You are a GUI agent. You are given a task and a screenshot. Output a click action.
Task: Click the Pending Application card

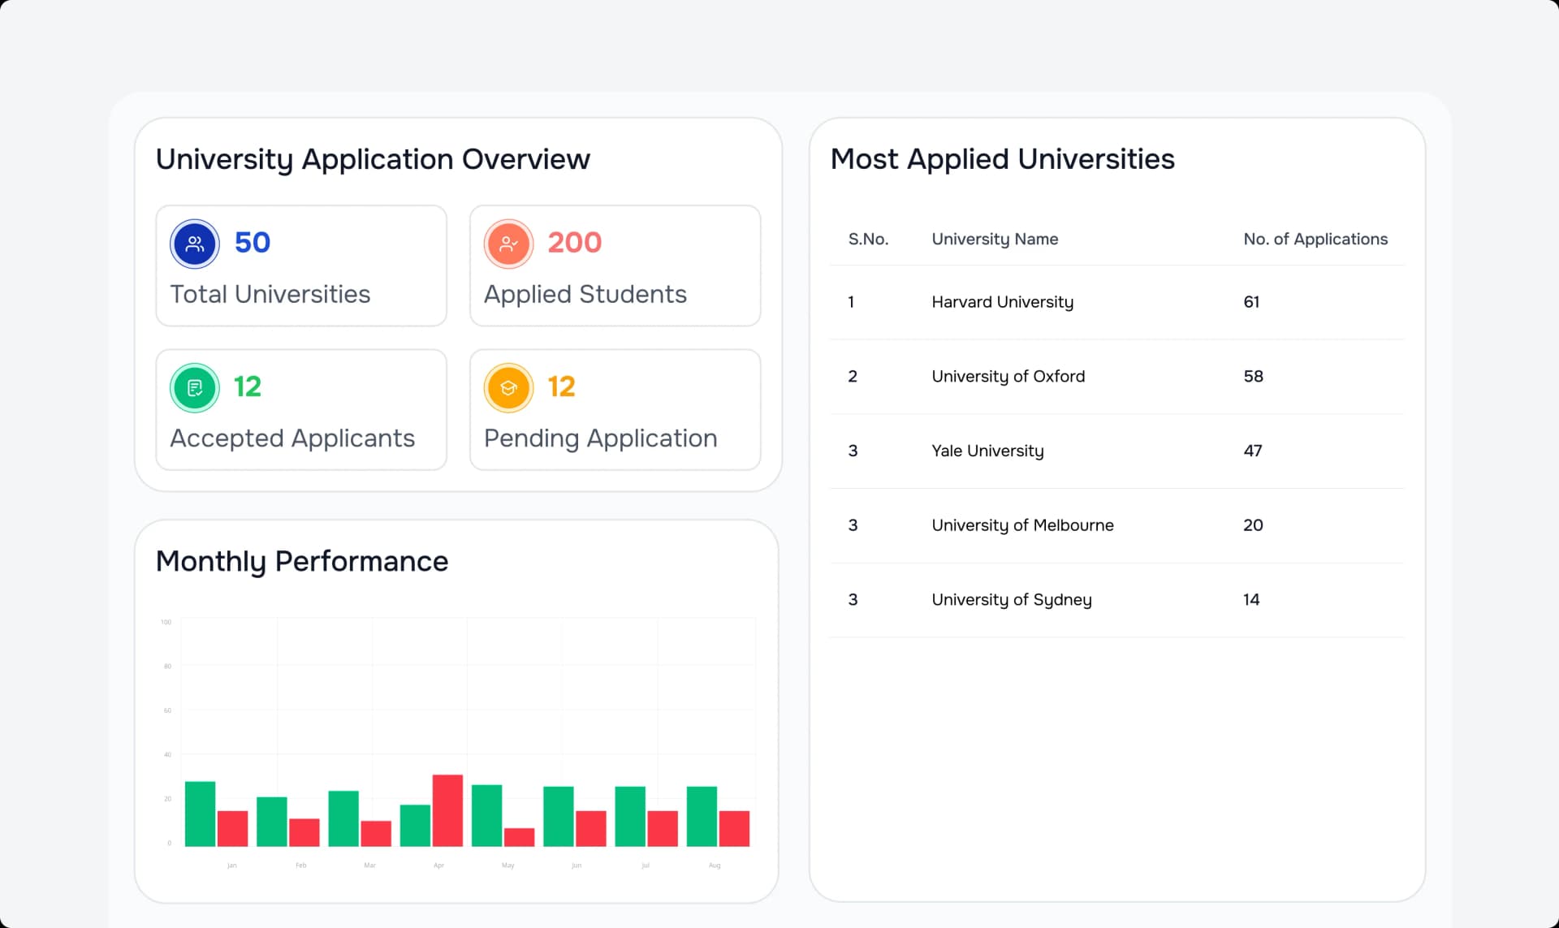[615, 409]
